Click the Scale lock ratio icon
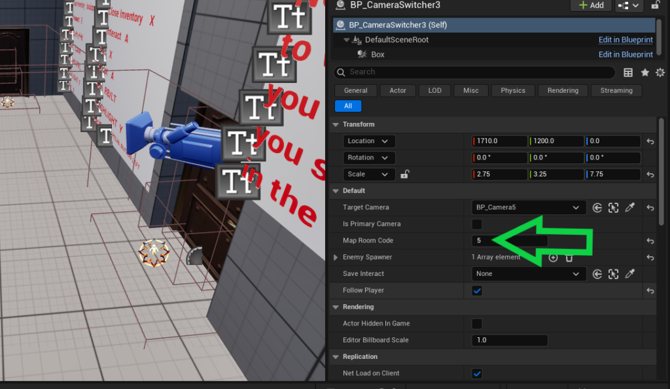Image resolution: width=670 pixels, height=389 pixels. [405, 175]
